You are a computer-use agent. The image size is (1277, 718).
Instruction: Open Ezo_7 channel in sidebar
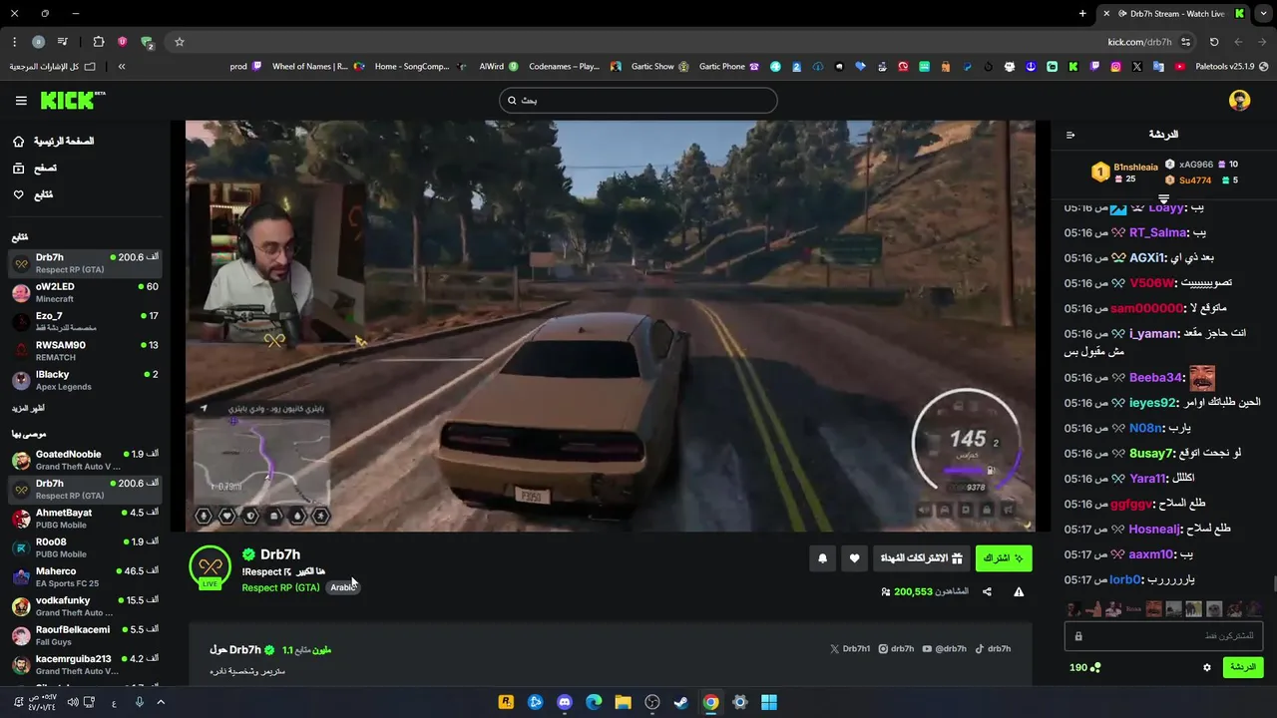point(85,321)
